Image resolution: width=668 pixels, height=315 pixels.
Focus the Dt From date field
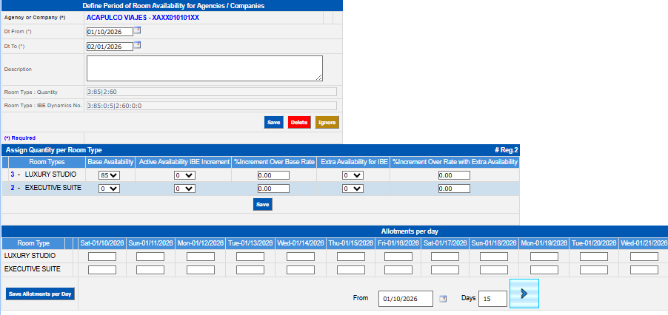pos(110,32)
